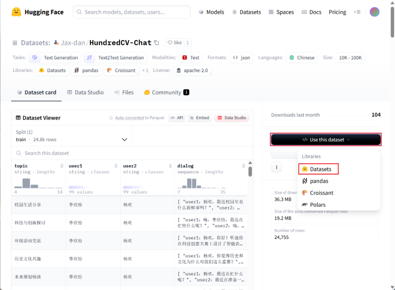
Task: Open the Pricing page
Action: 337,12
